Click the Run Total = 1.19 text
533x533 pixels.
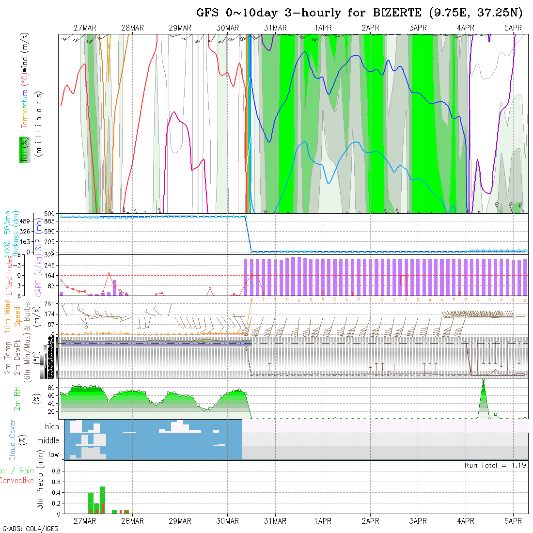(x=495, y=465)
